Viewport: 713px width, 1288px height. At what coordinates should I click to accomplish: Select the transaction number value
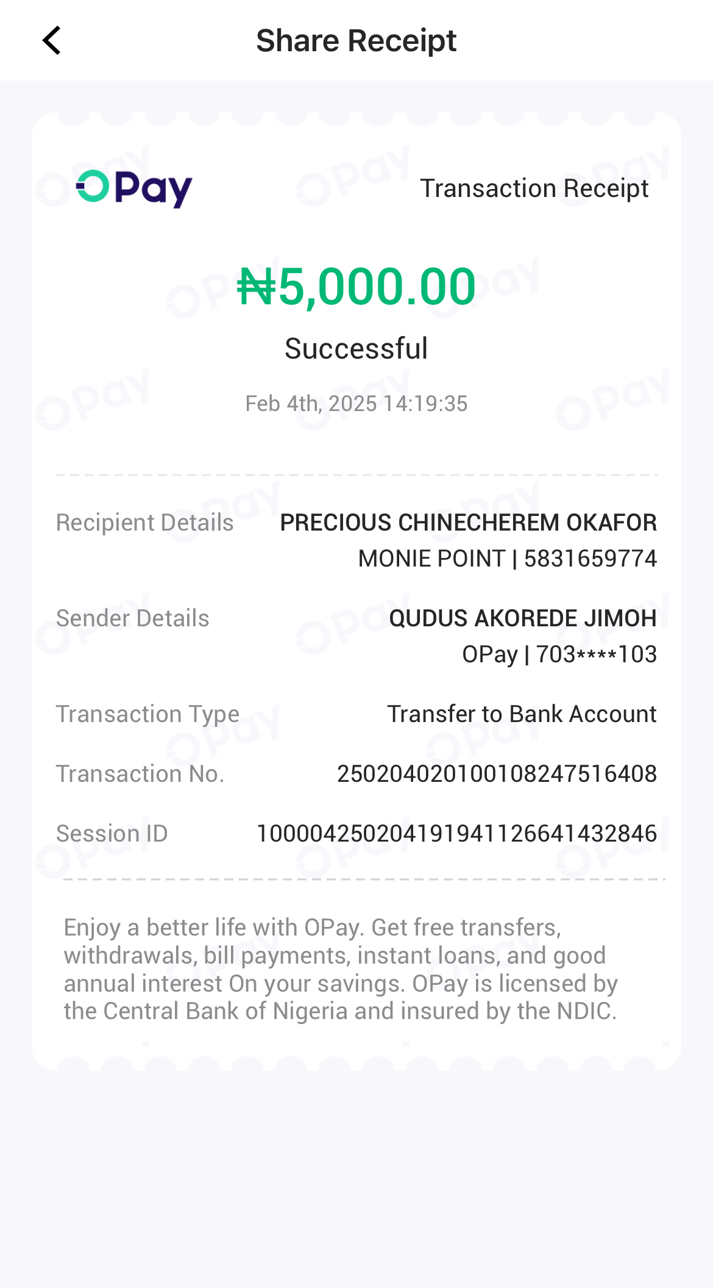pyautogui.click(x=497, y=774)
